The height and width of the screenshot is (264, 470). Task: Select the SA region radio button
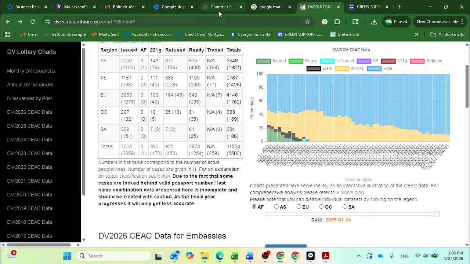[344, 207]
